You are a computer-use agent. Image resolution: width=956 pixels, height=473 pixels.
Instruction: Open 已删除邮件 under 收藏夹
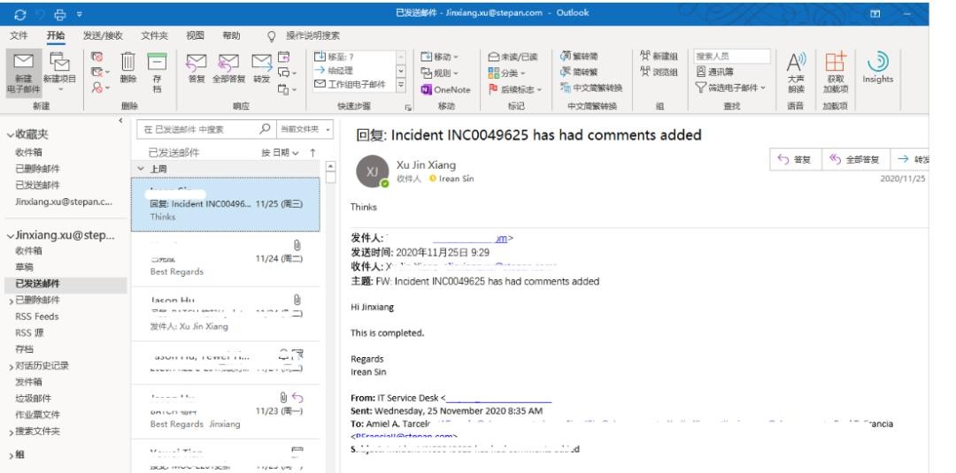[x=37, y=169]
